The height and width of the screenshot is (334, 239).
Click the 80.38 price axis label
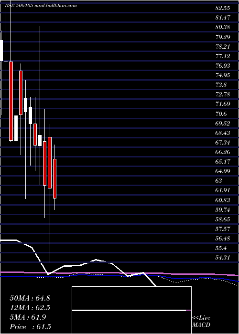click(x=223, y=27)
